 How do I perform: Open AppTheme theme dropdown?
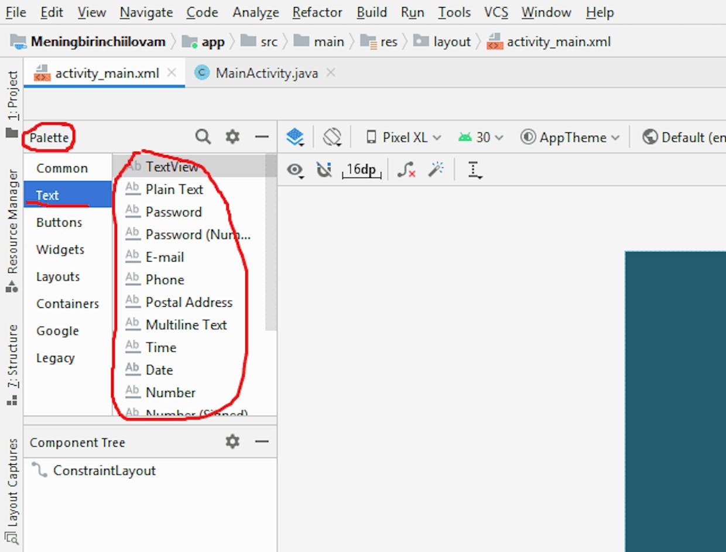click(x=570, y=138)
